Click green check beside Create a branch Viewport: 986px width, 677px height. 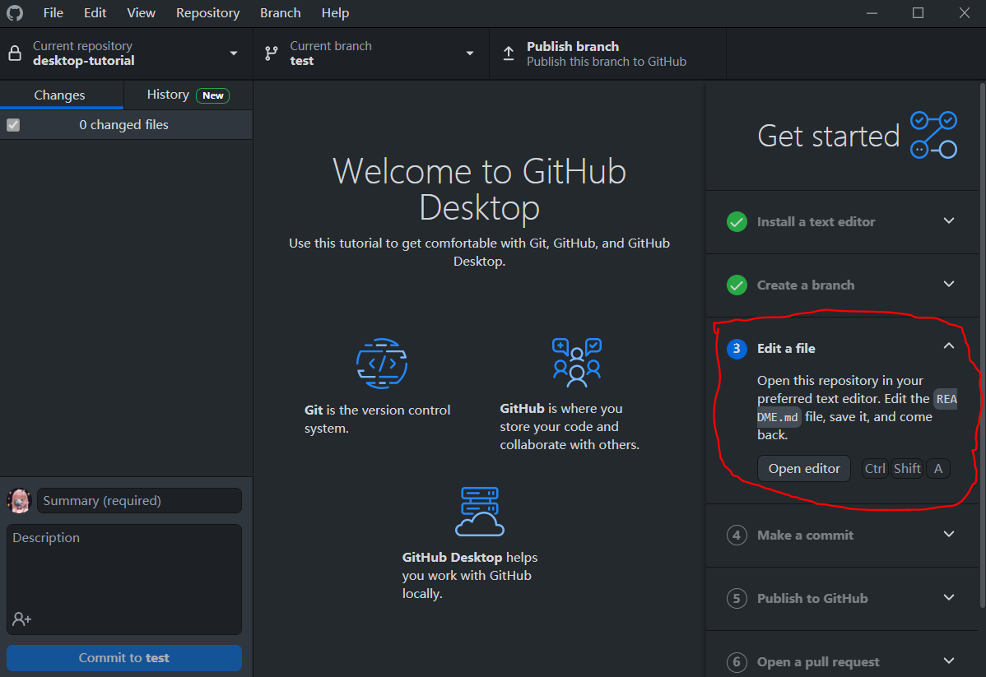tap(737, 285)
